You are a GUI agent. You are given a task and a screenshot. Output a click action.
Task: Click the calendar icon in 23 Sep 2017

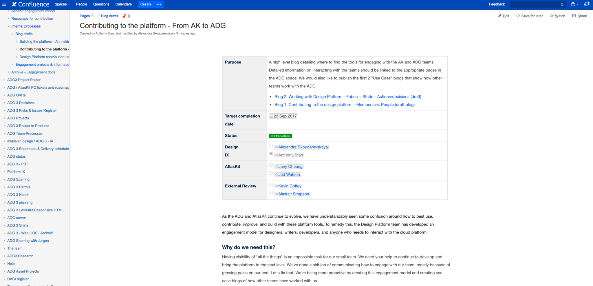click(x=271, y=116)
